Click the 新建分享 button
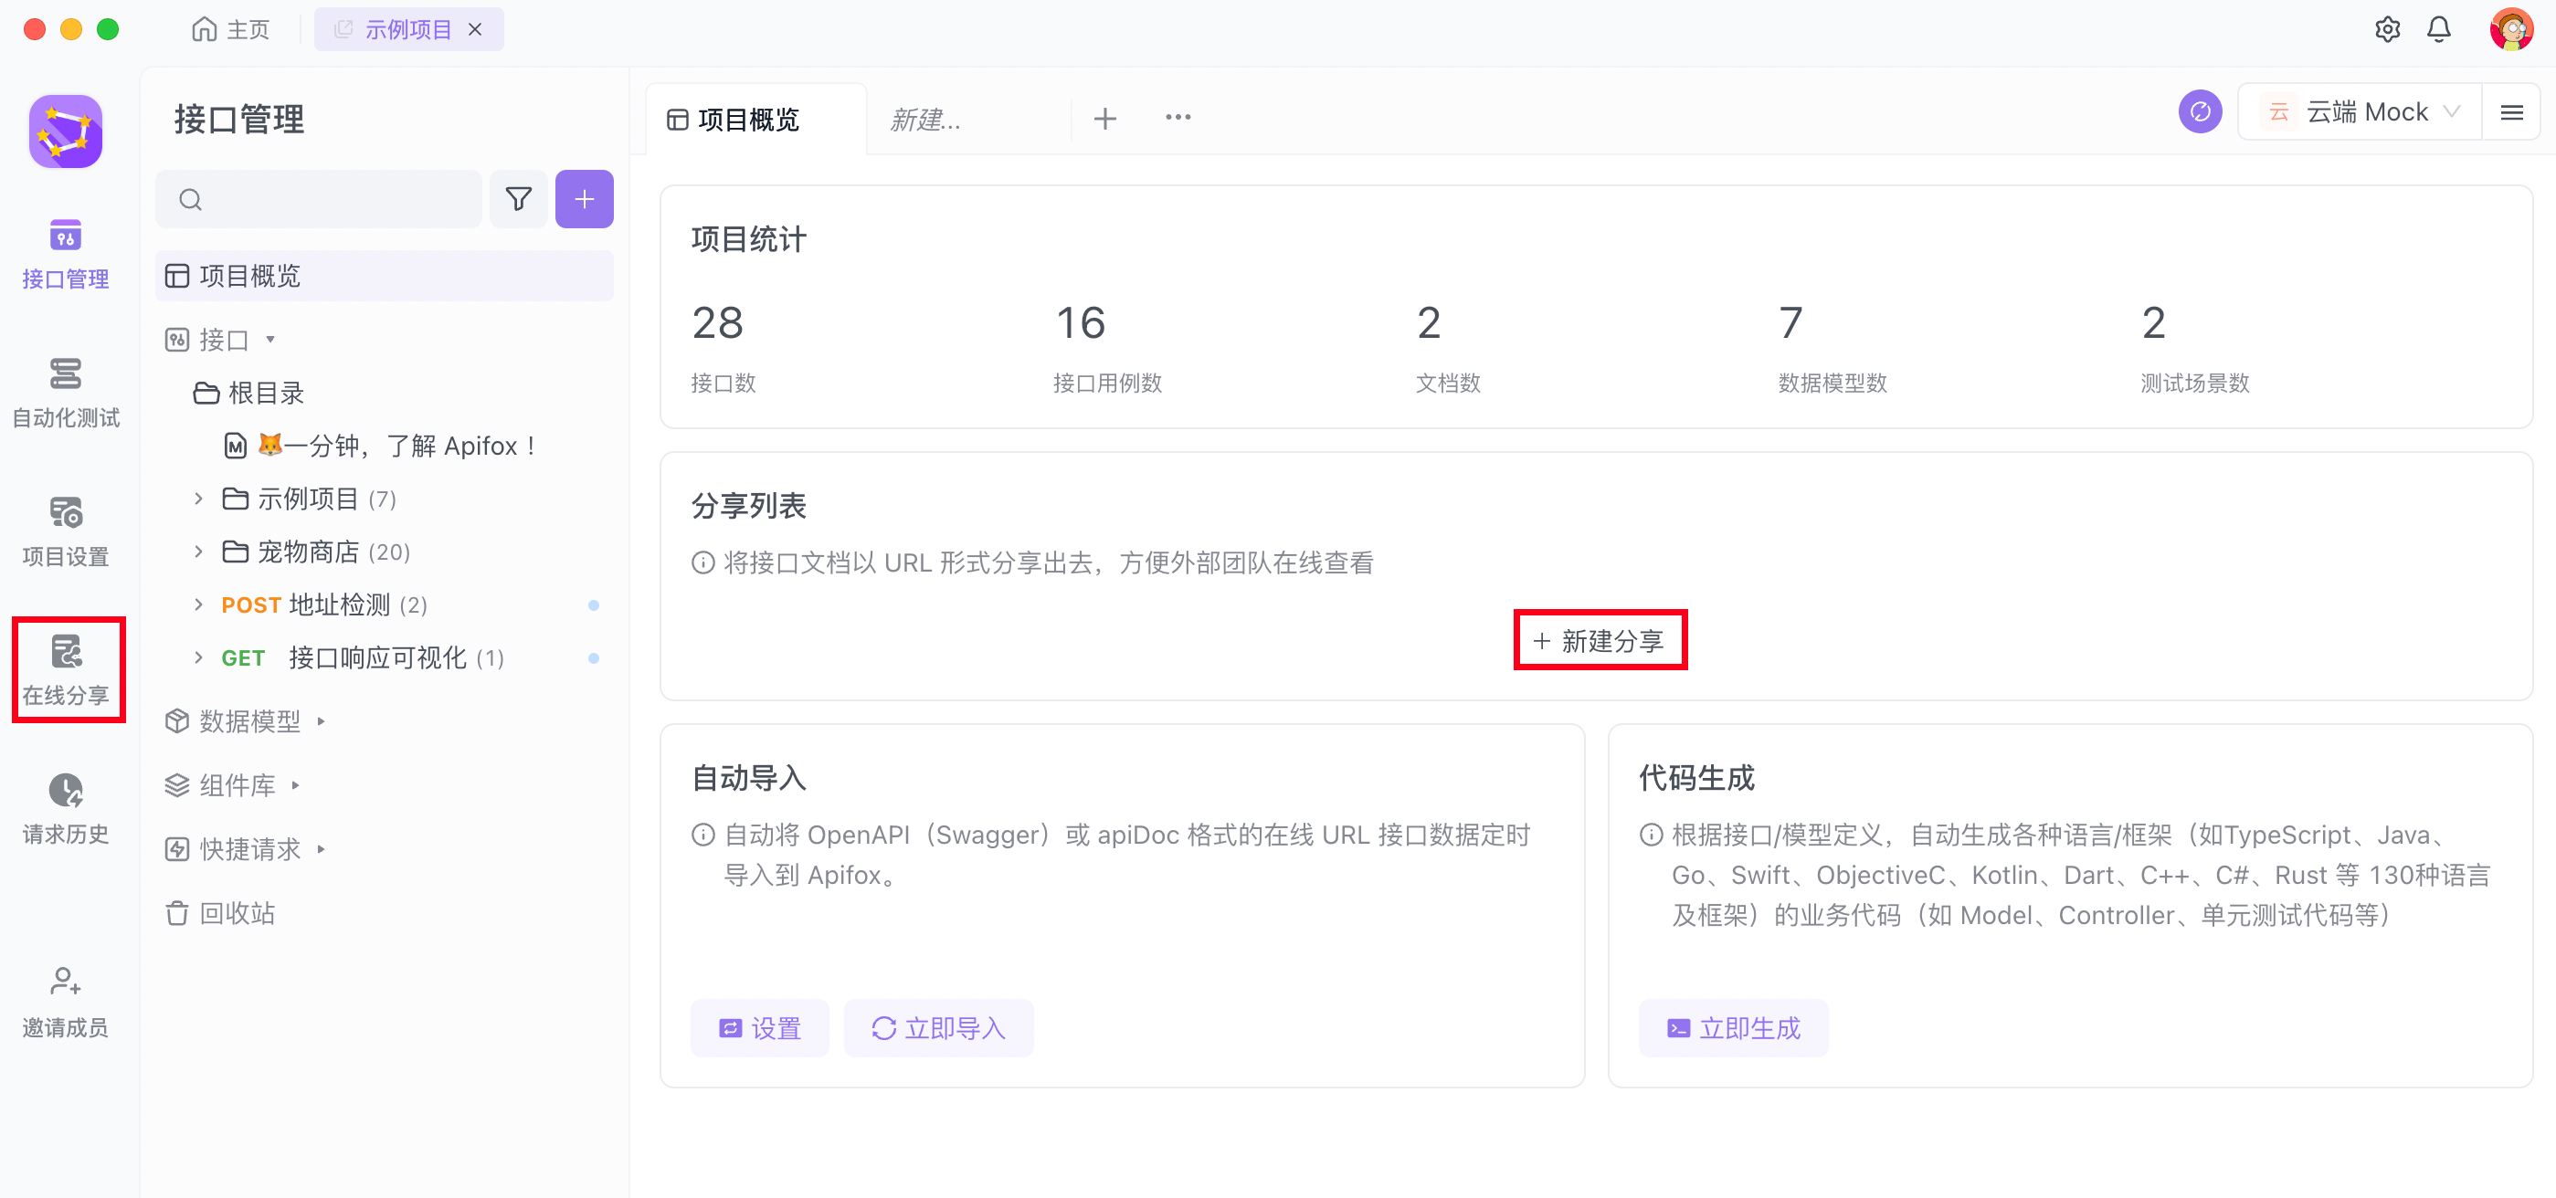The width and height of the screenshot is (2556, 1198). [x=1599, y=641]
